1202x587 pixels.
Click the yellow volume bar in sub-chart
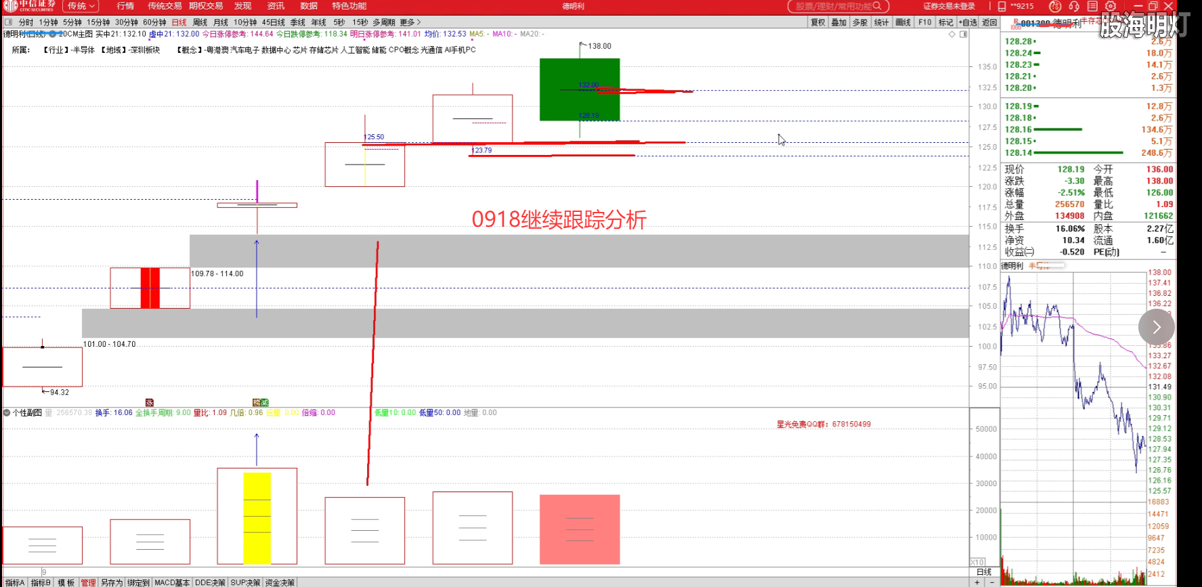point(257,517)
